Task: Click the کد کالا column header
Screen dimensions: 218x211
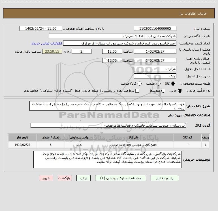Action: [187, 137]
